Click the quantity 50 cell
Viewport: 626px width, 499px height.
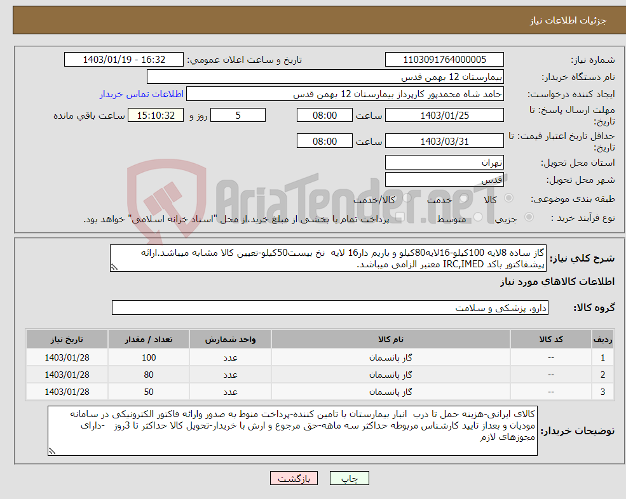click(x=149, y=392)
